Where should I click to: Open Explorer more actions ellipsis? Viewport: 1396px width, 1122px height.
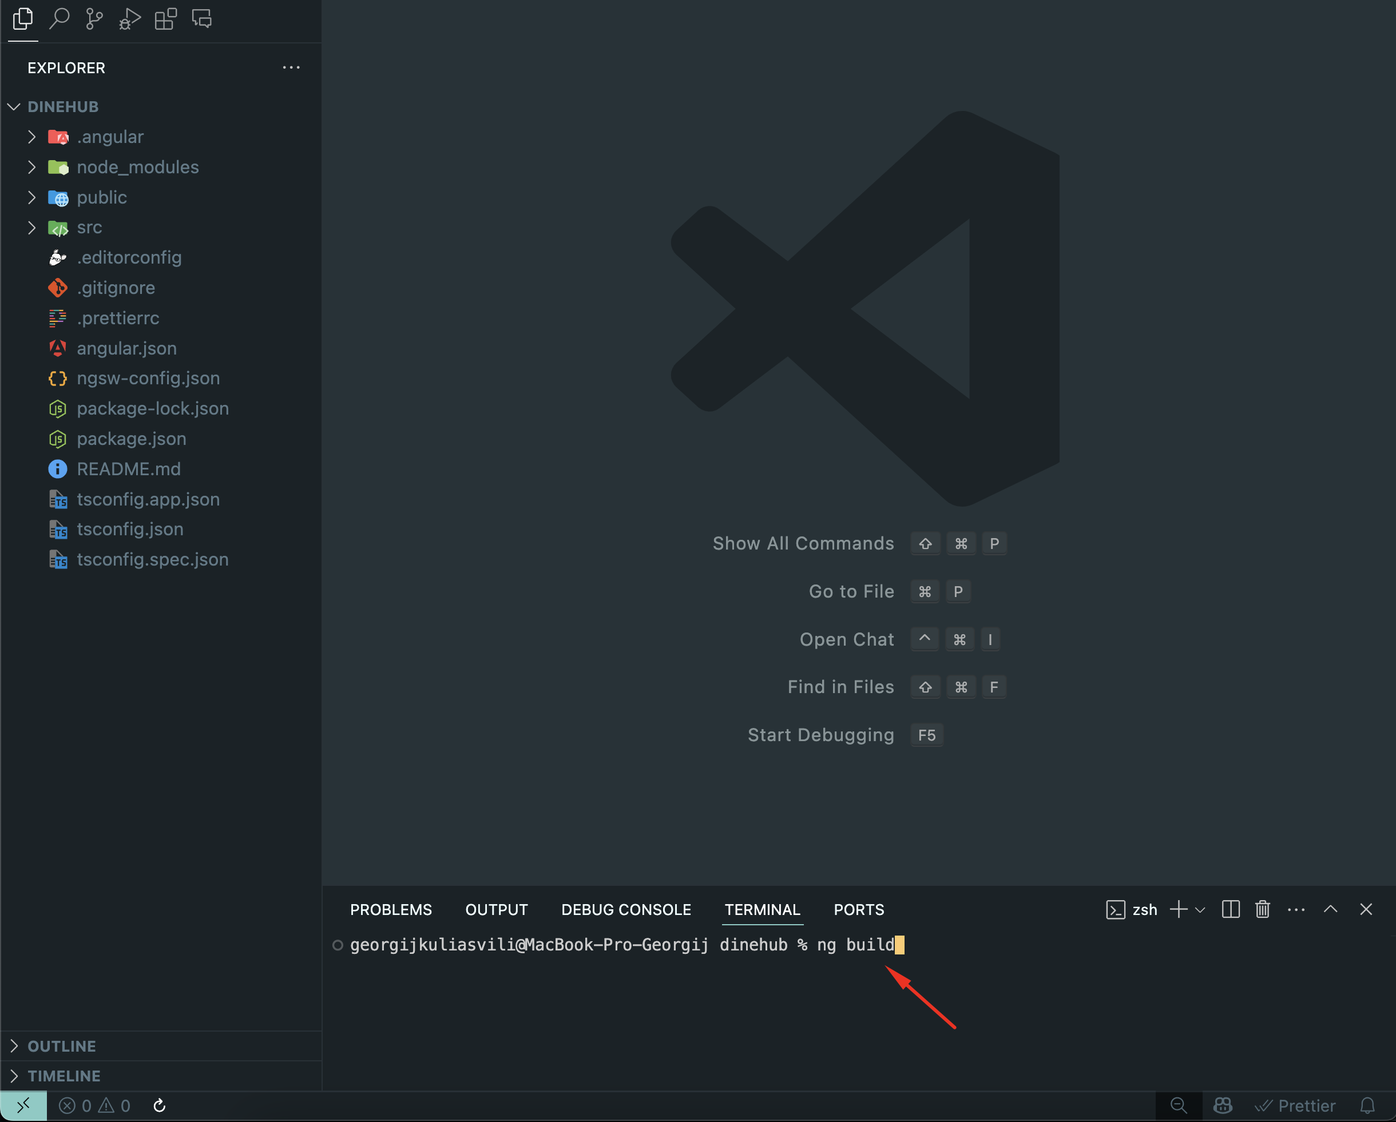(291, 67)
